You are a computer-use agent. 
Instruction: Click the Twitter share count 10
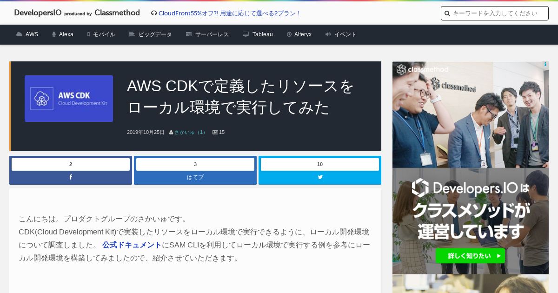[320, 164]
